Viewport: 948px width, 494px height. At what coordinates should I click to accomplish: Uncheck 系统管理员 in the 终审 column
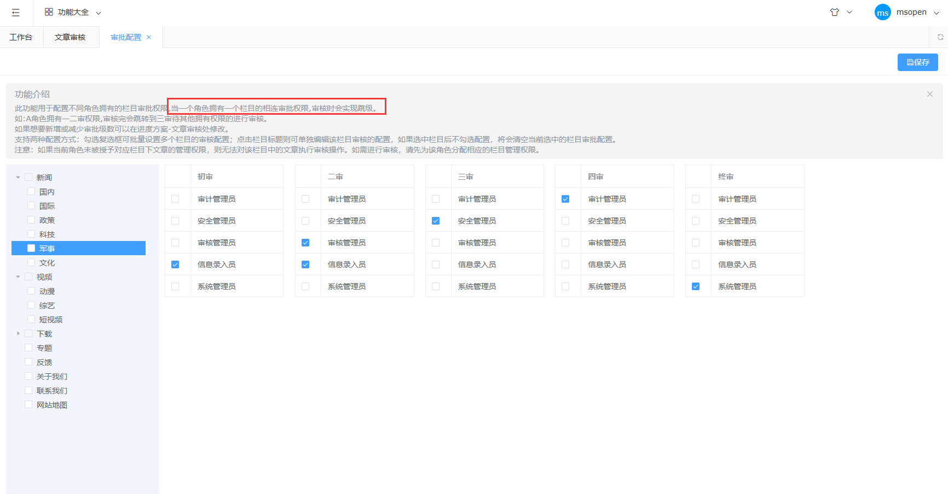click(696, 286)
